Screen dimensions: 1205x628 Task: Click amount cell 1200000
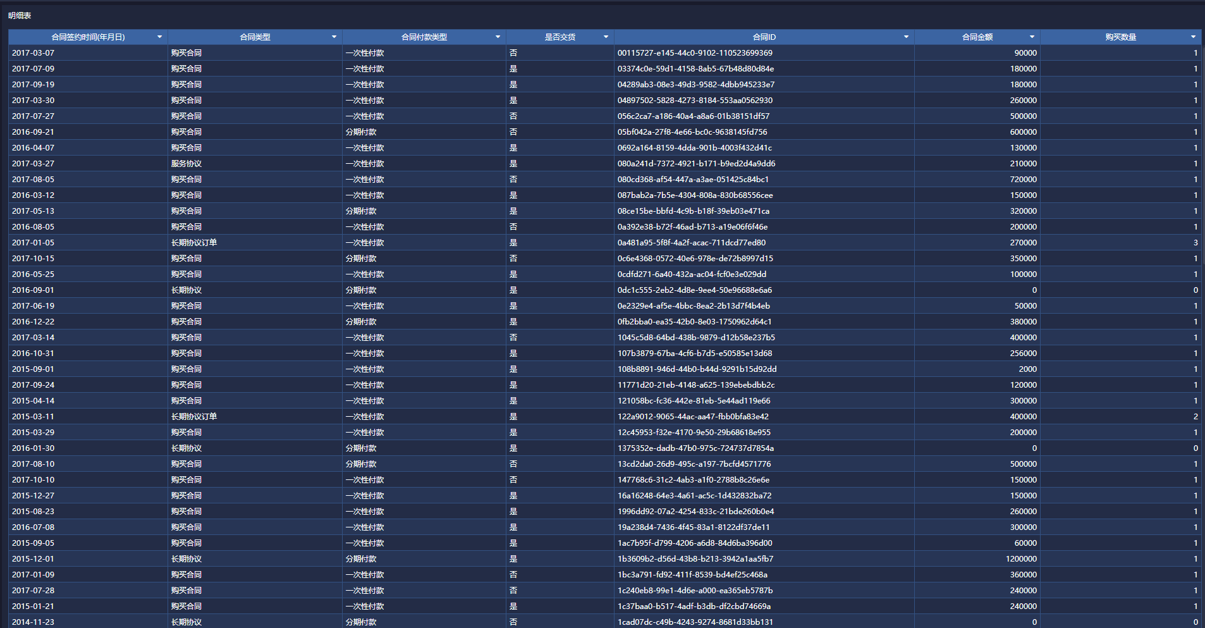coord(977,559)
